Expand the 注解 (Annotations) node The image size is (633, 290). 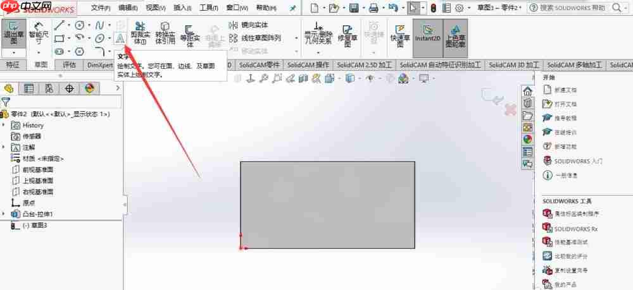click(x=4, y=147)
